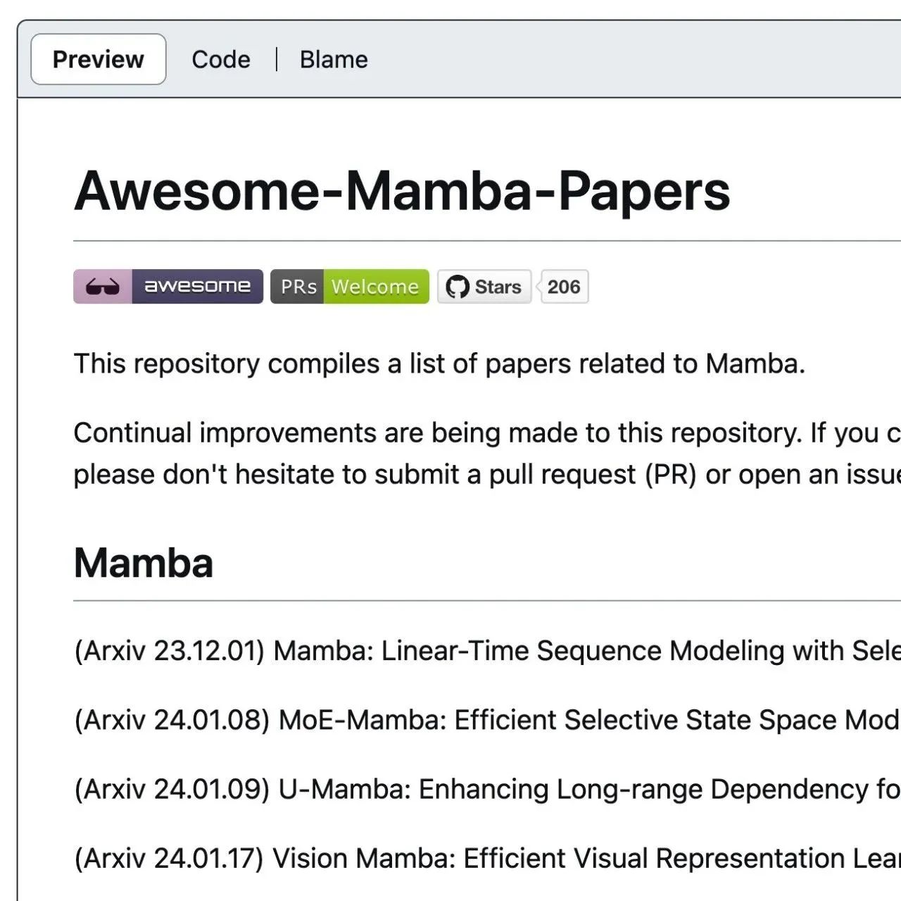Screen dimensions: 901x901
Task: Click the Arxiv 23.12.01 date text
Action: 169,651
